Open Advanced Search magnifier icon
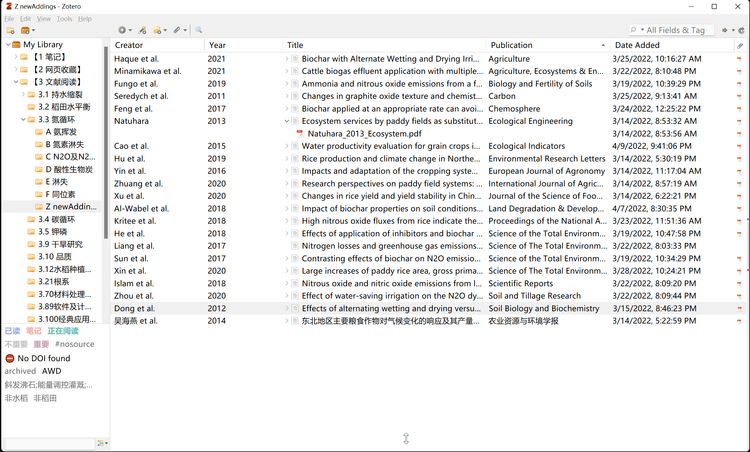Viewport: 750px width, 452px height. 199,30
